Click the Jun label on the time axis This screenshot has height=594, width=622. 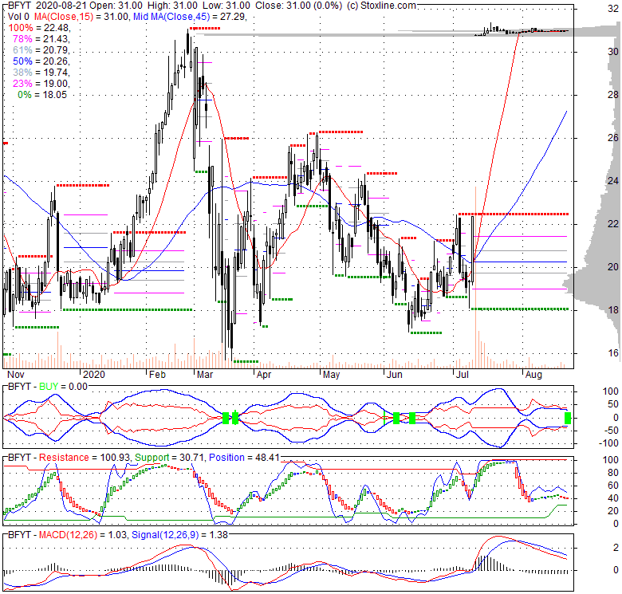point(394,375)
